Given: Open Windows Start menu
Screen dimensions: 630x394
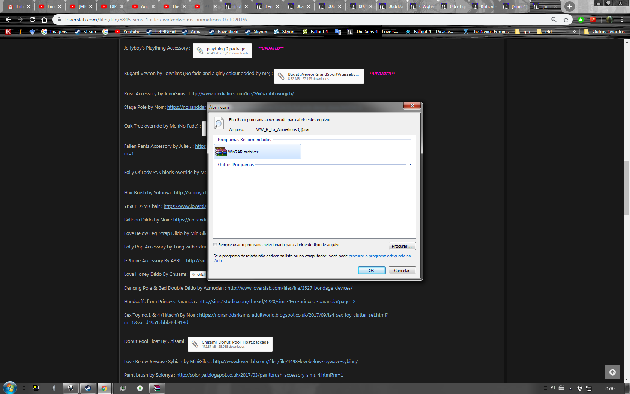Looking at the screenshot, I should point(10,388).
